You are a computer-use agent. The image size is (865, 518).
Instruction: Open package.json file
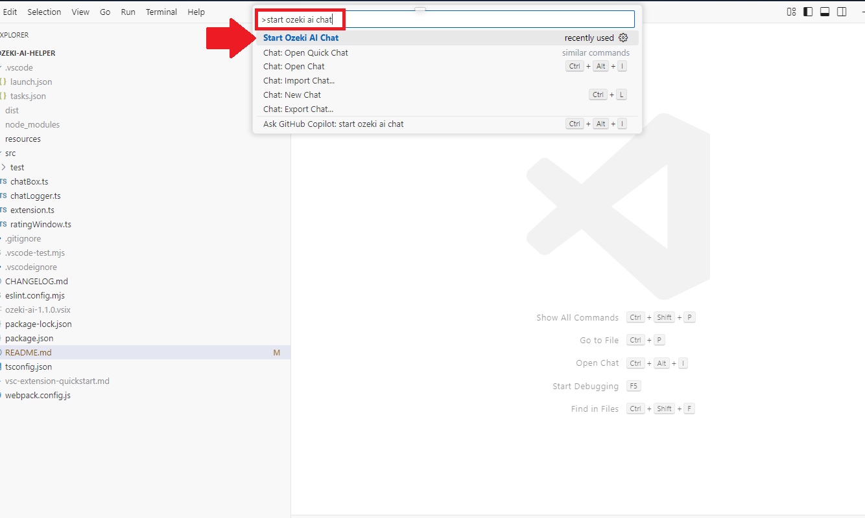(x=145, y=338)
